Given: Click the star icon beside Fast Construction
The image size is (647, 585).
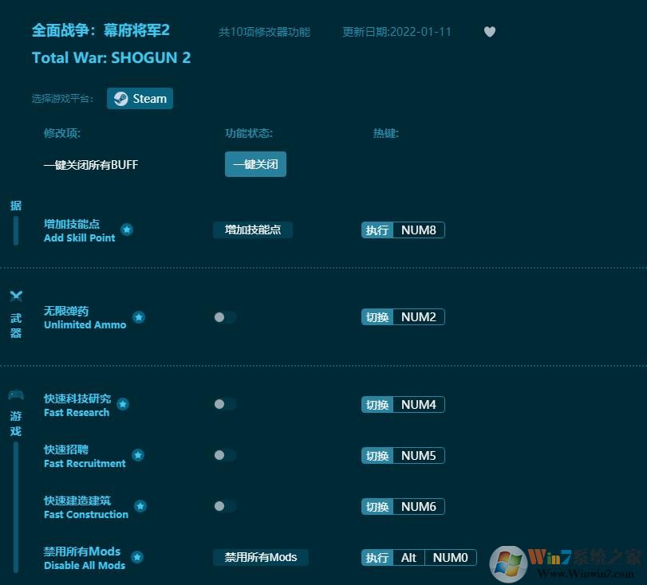Looking at the screenshot, I should point(140,506).
